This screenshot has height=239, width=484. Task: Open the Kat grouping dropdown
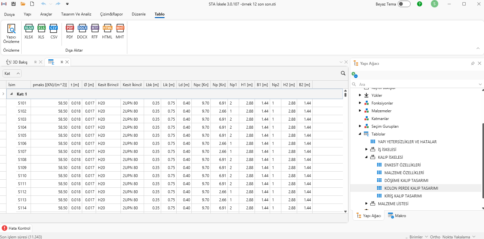[x=12, y=74]
